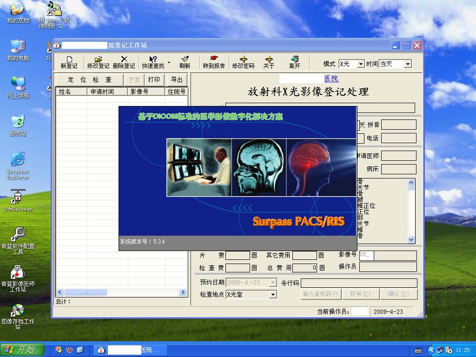Screen dimensions: 476x357
Task: Click into the 条行码 barcode field
Action: (x=359, y=283)
